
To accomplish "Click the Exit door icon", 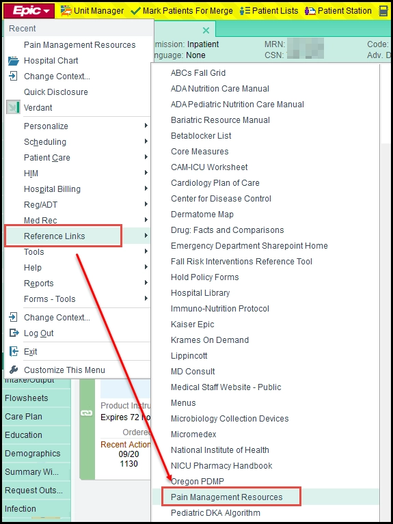I will pos(14,352).
